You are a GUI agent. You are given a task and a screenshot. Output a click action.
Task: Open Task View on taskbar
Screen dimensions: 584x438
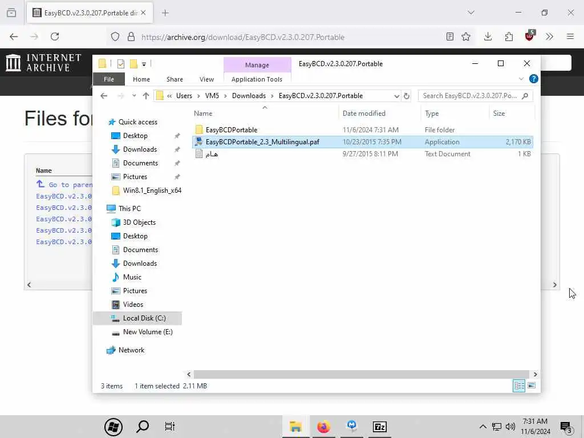click(x=170, y=427)
